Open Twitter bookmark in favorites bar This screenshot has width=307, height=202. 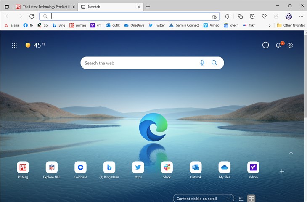click(156, 25)
